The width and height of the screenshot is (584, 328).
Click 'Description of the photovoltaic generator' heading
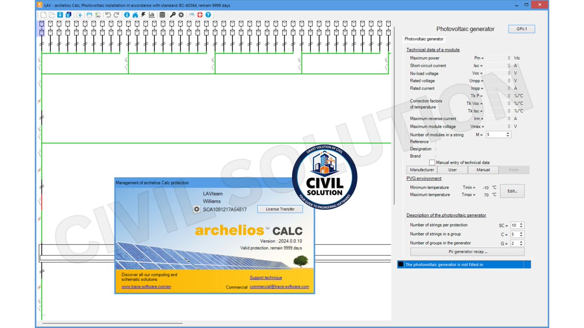446,215
